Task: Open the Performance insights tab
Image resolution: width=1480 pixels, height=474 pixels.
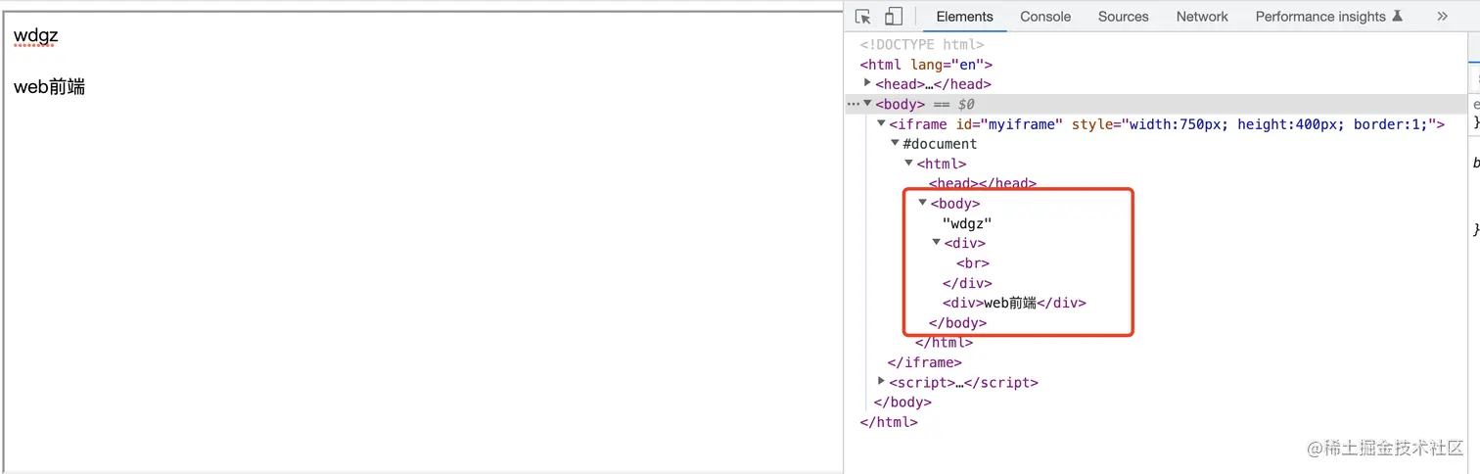Action: coord(1328,17)
